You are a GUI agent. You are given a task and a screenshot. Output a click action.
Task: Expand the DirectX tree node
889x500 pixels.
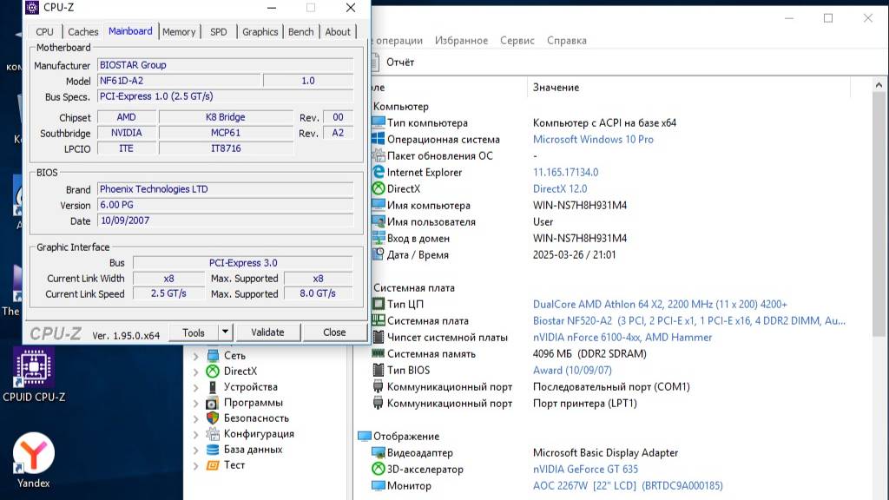(195, 372)
